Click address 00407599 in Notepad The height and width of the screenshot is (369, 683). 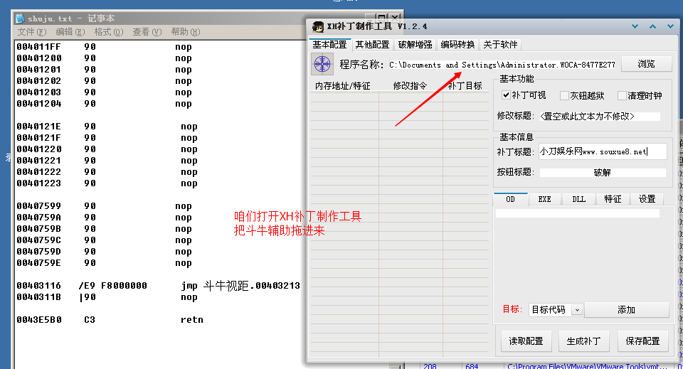pyautogui.click(x=38, y=205)
